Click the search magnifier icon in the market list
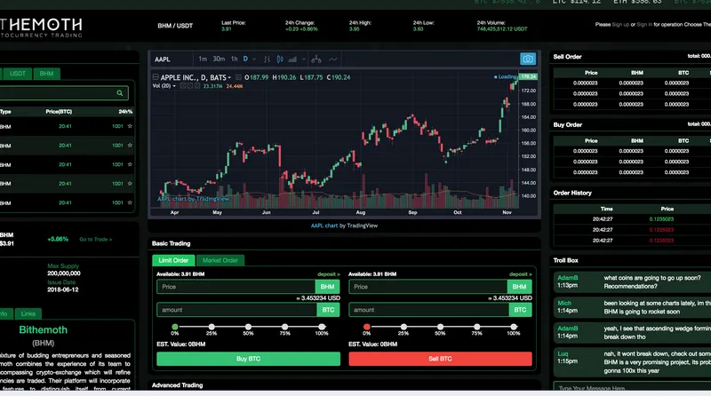 (120, 93)
